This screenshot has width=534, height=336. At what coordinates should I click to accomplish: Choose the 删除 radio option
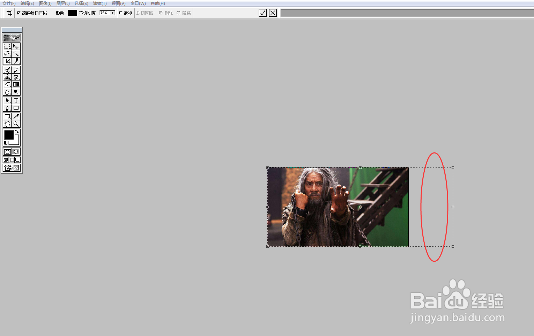(x=161, y=13)
